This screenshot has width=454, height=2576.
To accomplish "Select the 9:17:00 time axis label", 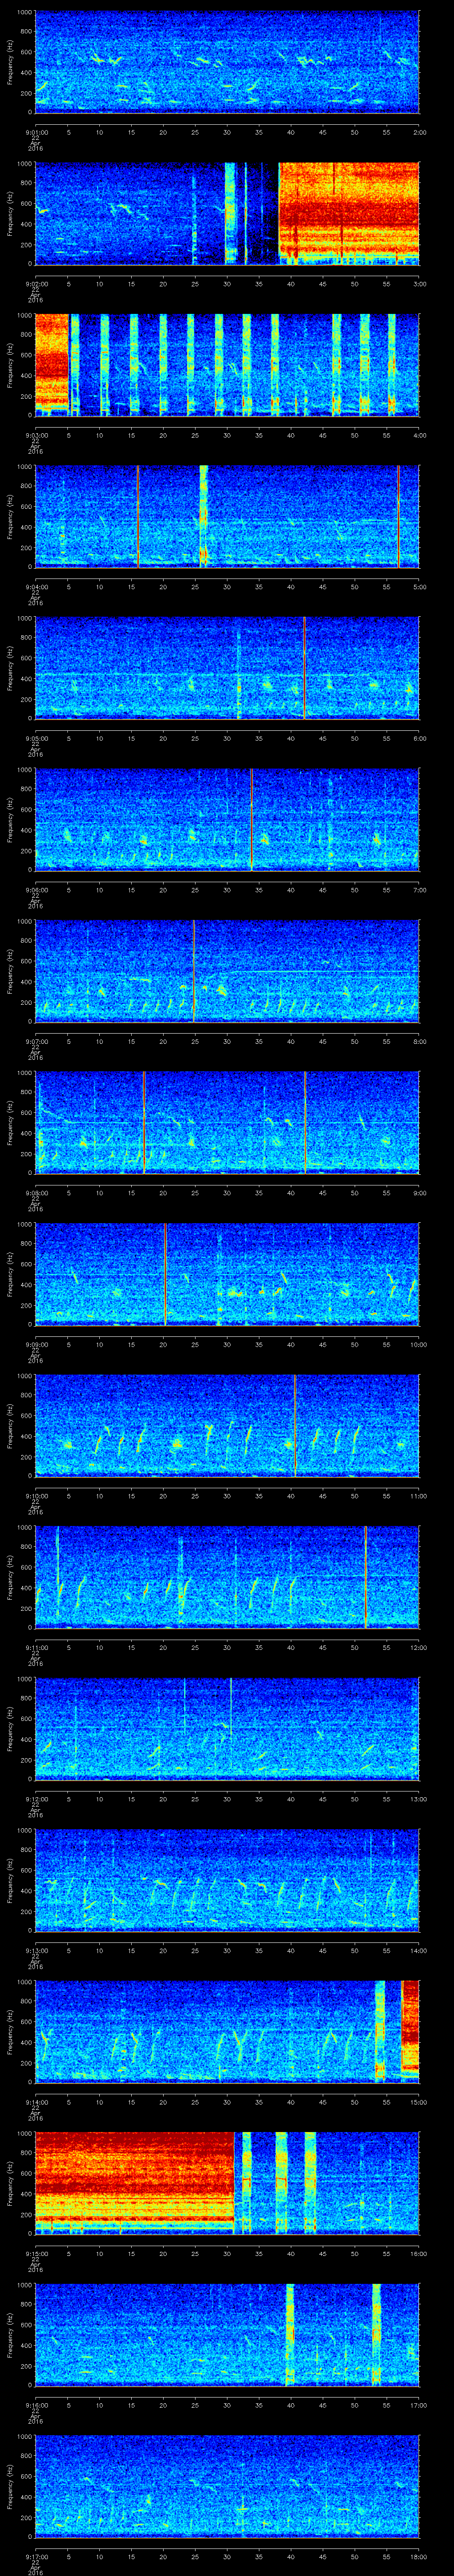I will 36,2556.
